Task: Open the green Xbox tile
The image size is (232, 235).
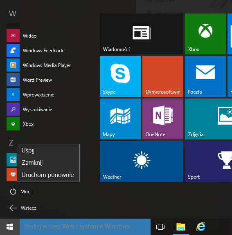Action: coord(205,34)
